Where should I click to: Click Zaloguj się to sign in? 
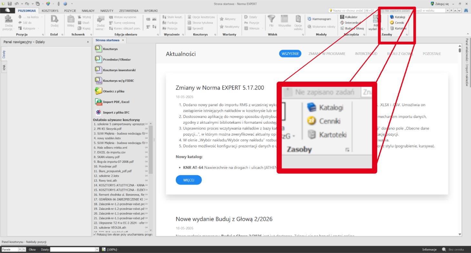(440, 4)
